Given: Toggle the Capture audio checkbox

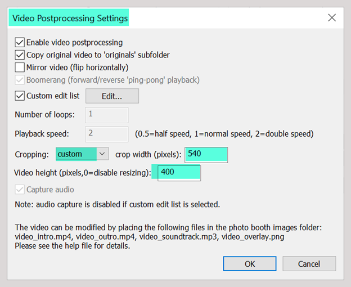Looking at the screenshot, I should pos(20,190).
